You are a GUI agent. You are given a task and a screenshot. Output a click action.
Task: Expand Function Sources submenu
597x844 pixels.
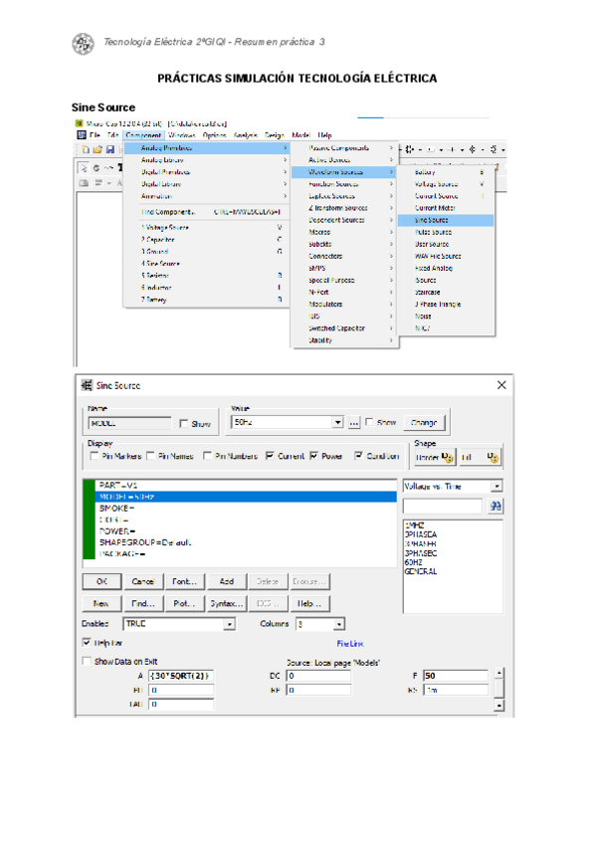point(344,184)
